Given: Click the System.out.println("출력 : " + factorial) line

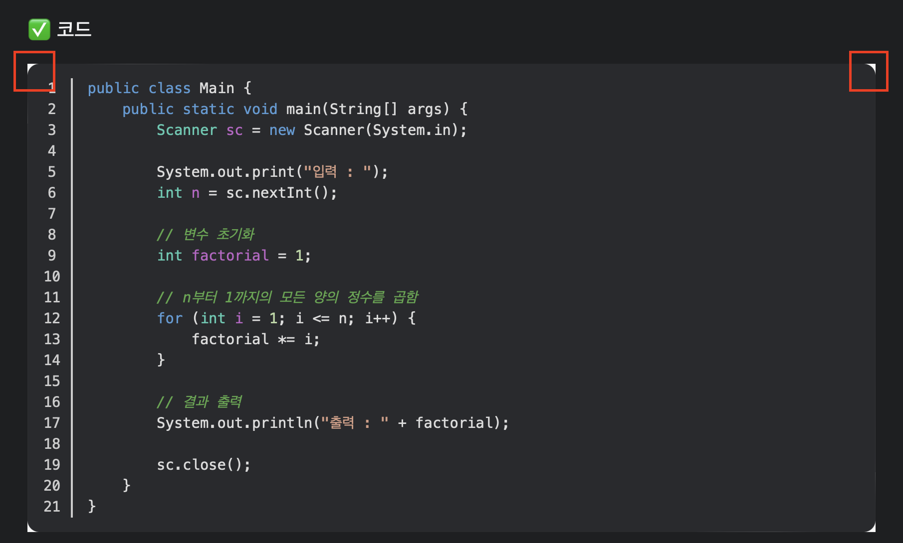Looking at the screenshot, I should 333,423.
